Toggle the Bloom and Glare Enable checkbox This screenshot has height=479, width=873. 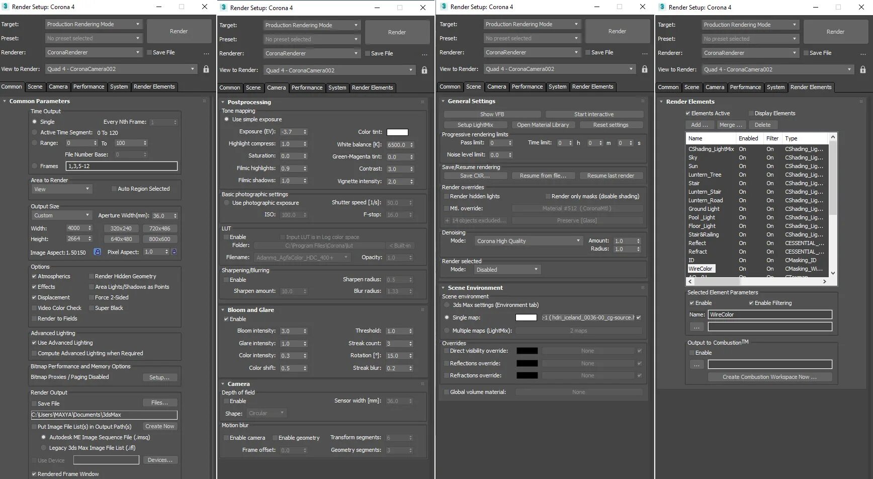[226, 319]
